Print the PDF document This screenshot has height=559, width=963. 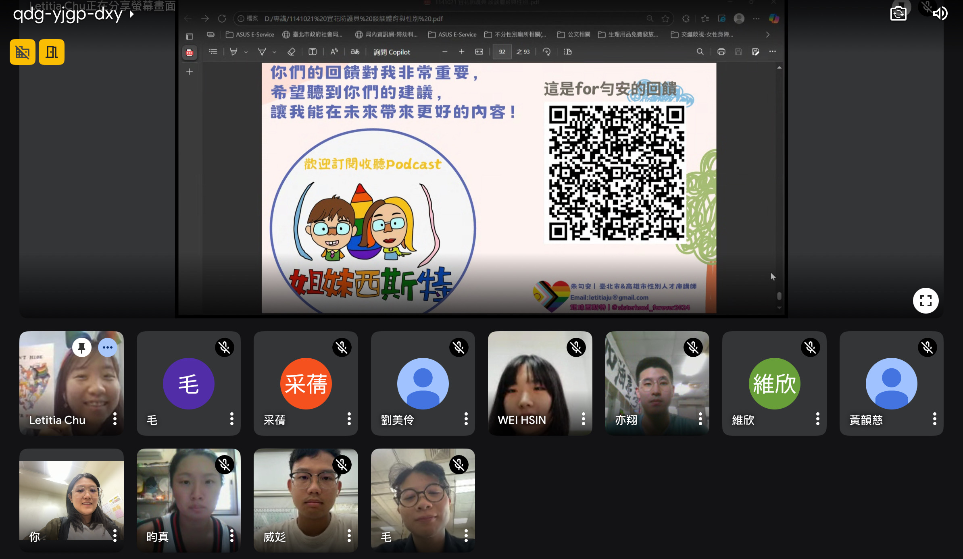pyautogui.click(x=721, y=52)
